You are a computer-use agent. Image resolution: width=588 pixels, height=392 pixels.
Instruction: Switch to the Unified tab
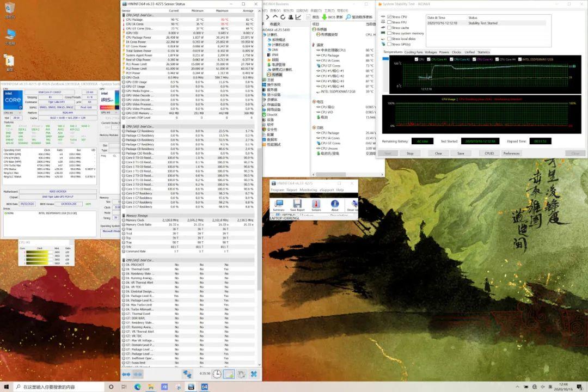point(469,52)
